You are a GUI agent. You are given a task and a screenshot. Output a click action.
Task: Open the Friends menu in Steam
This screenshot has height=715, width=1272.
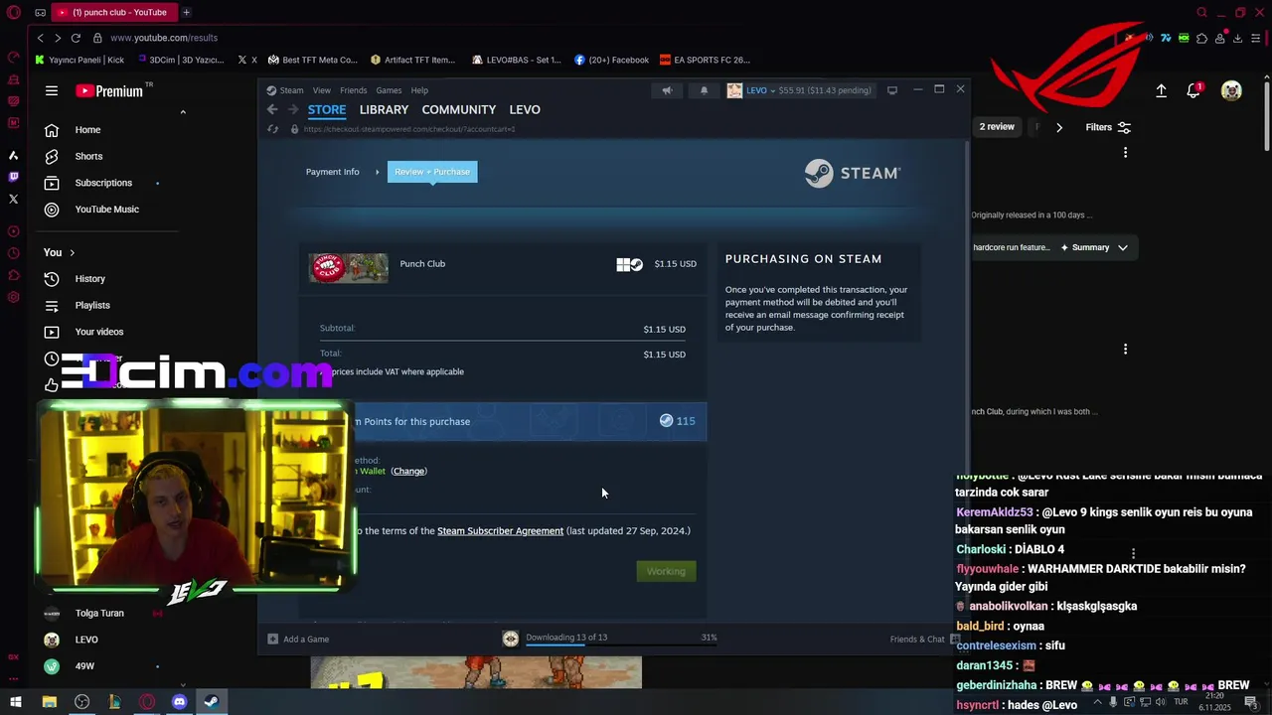coord(354,90)
